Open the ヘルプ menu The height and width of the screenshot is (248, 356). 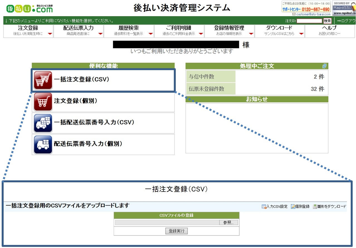pyautogui.click(x=329, y=30)
